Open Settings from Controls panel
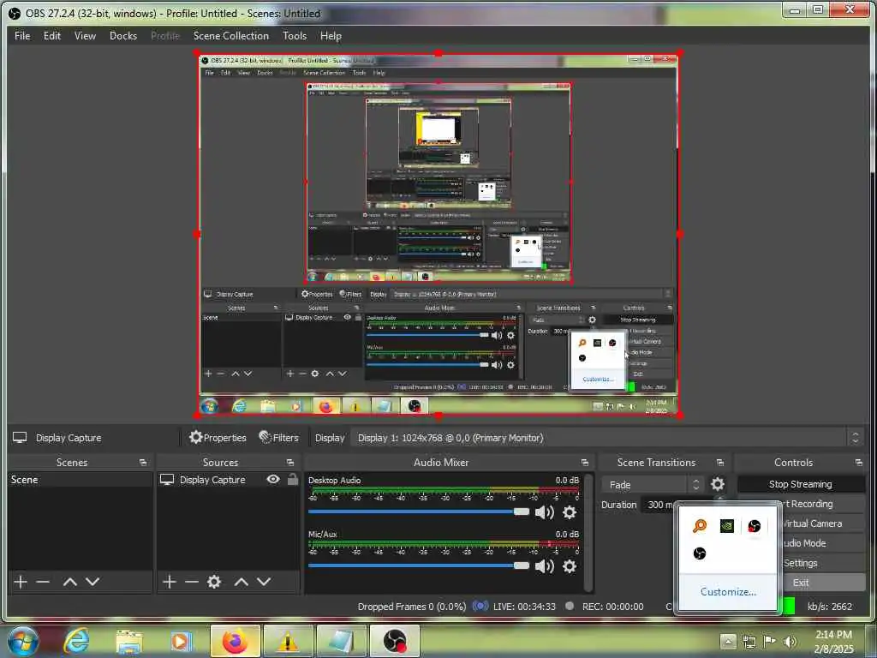The image size is (877, 658). tap(823, 563)
